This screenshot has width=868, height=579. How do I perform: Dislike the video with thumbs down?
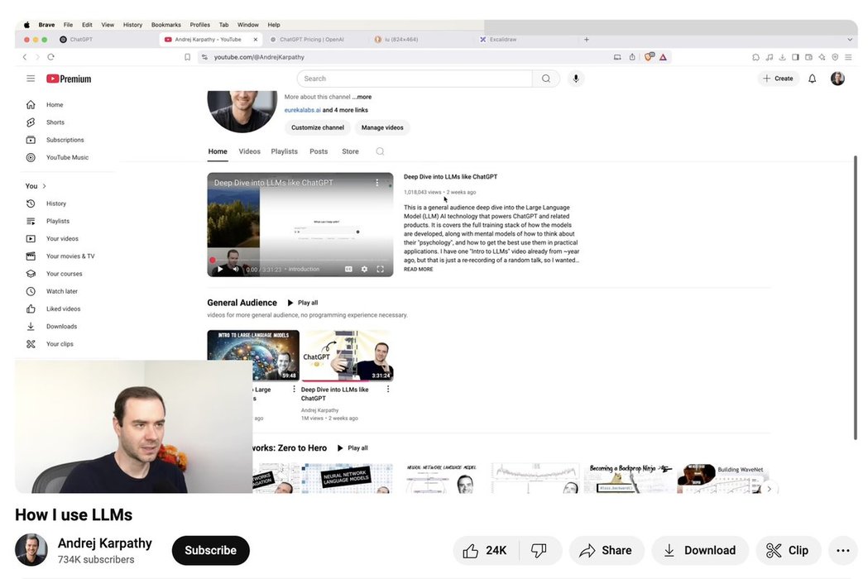tap(539, 550)
